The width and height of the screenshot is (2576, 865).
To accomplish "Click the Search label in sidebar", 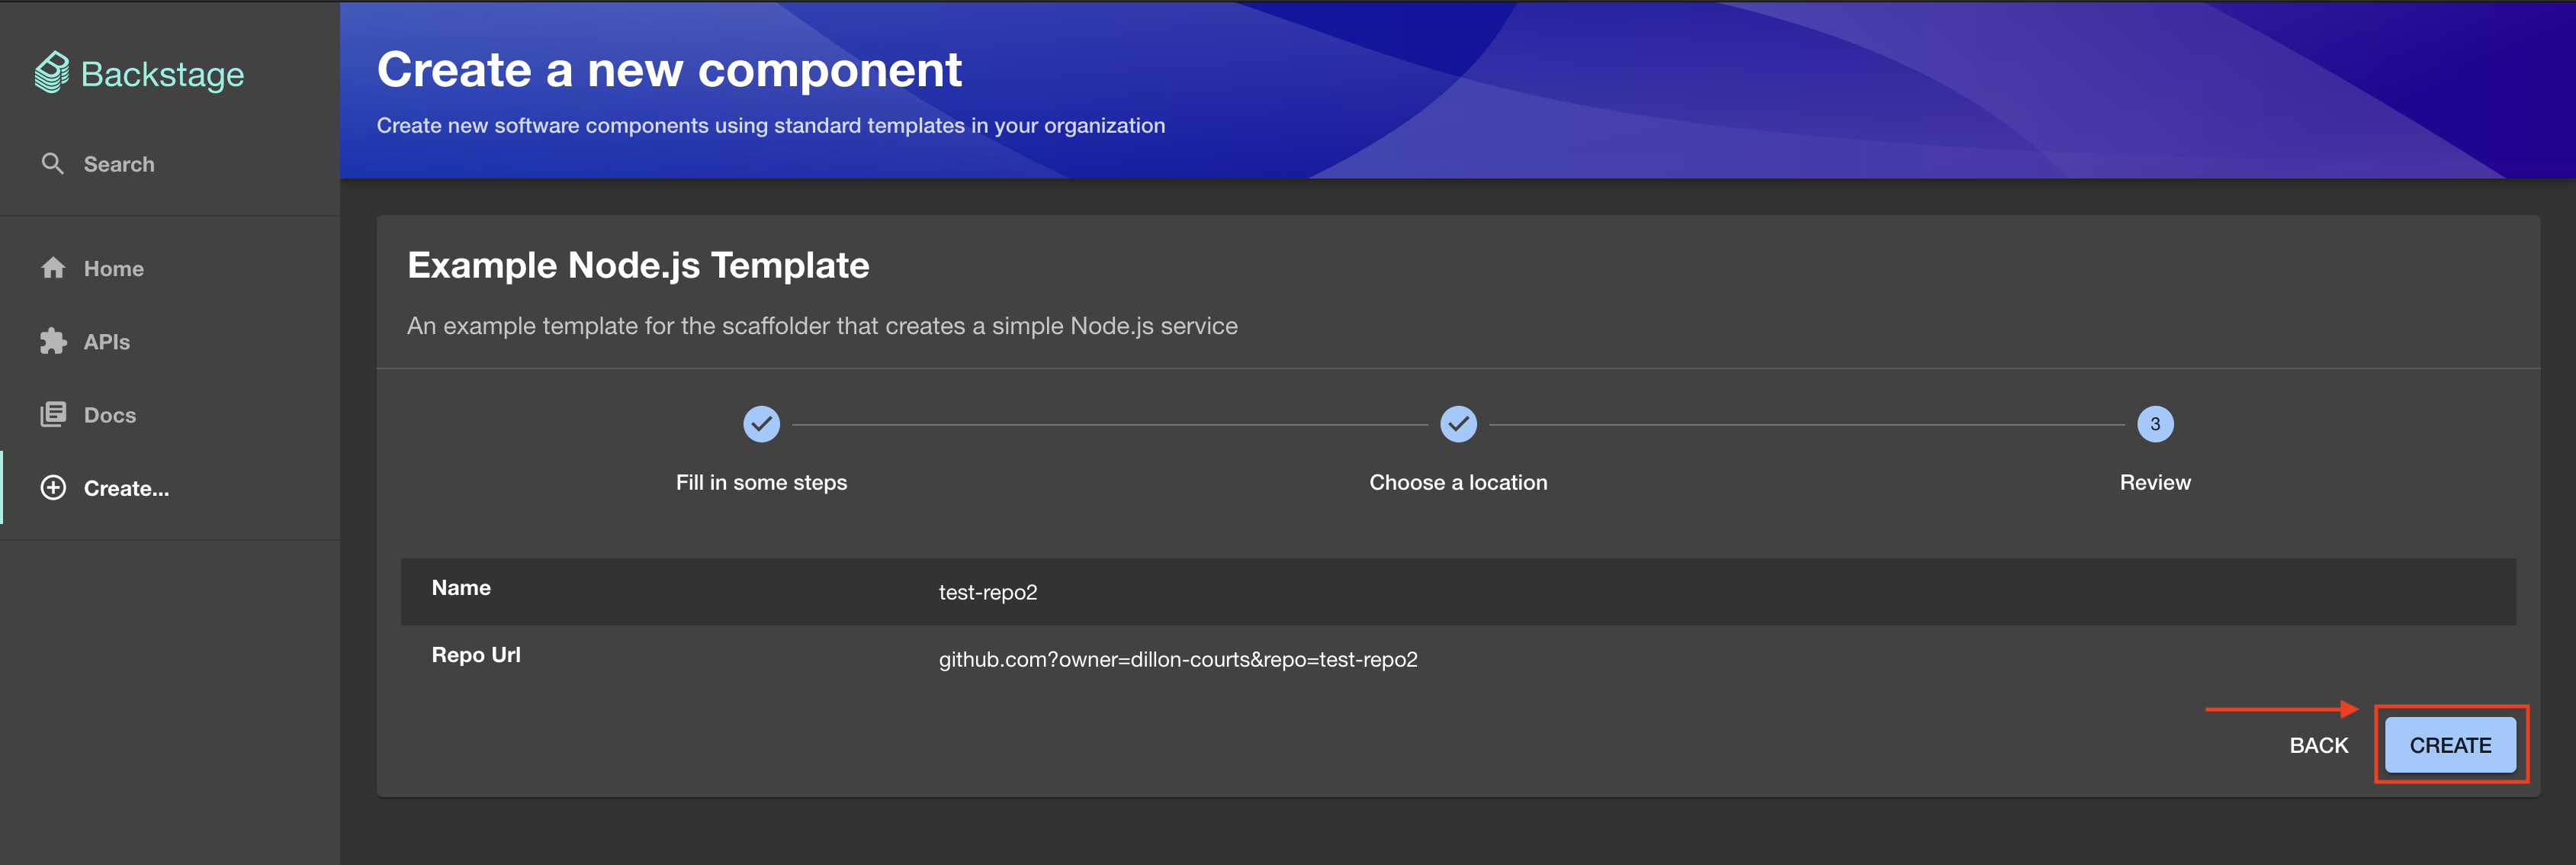I will coord(118,164).
